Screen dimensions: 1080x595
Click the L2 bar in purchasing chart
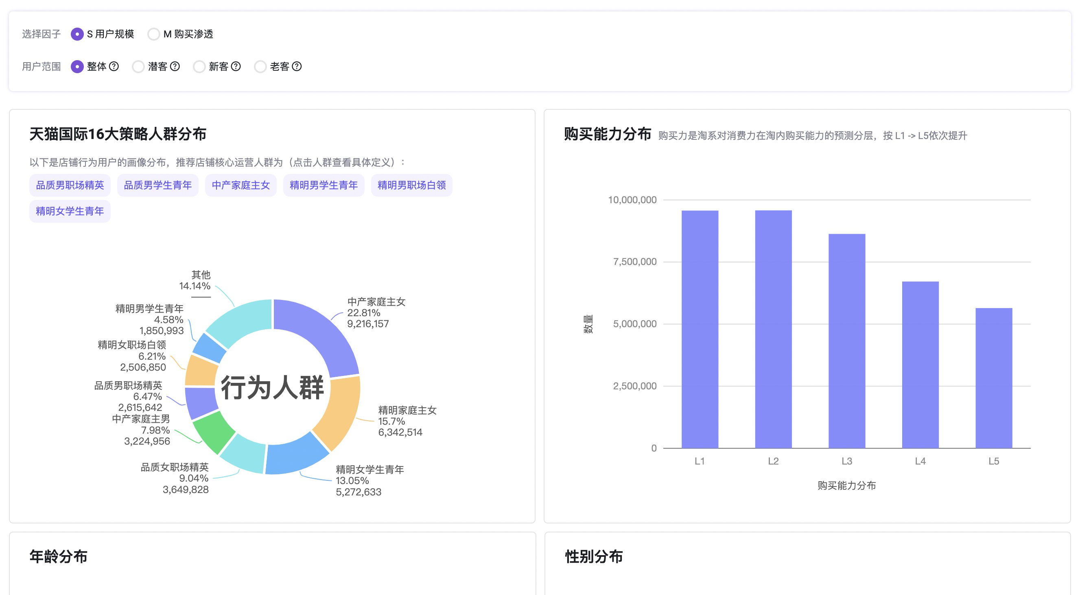[774, 329]
